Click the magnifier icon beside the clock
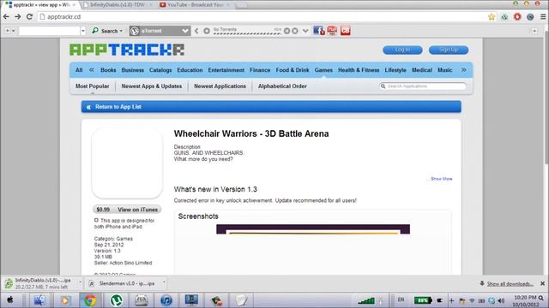The image size is (549, 308). 541,298
